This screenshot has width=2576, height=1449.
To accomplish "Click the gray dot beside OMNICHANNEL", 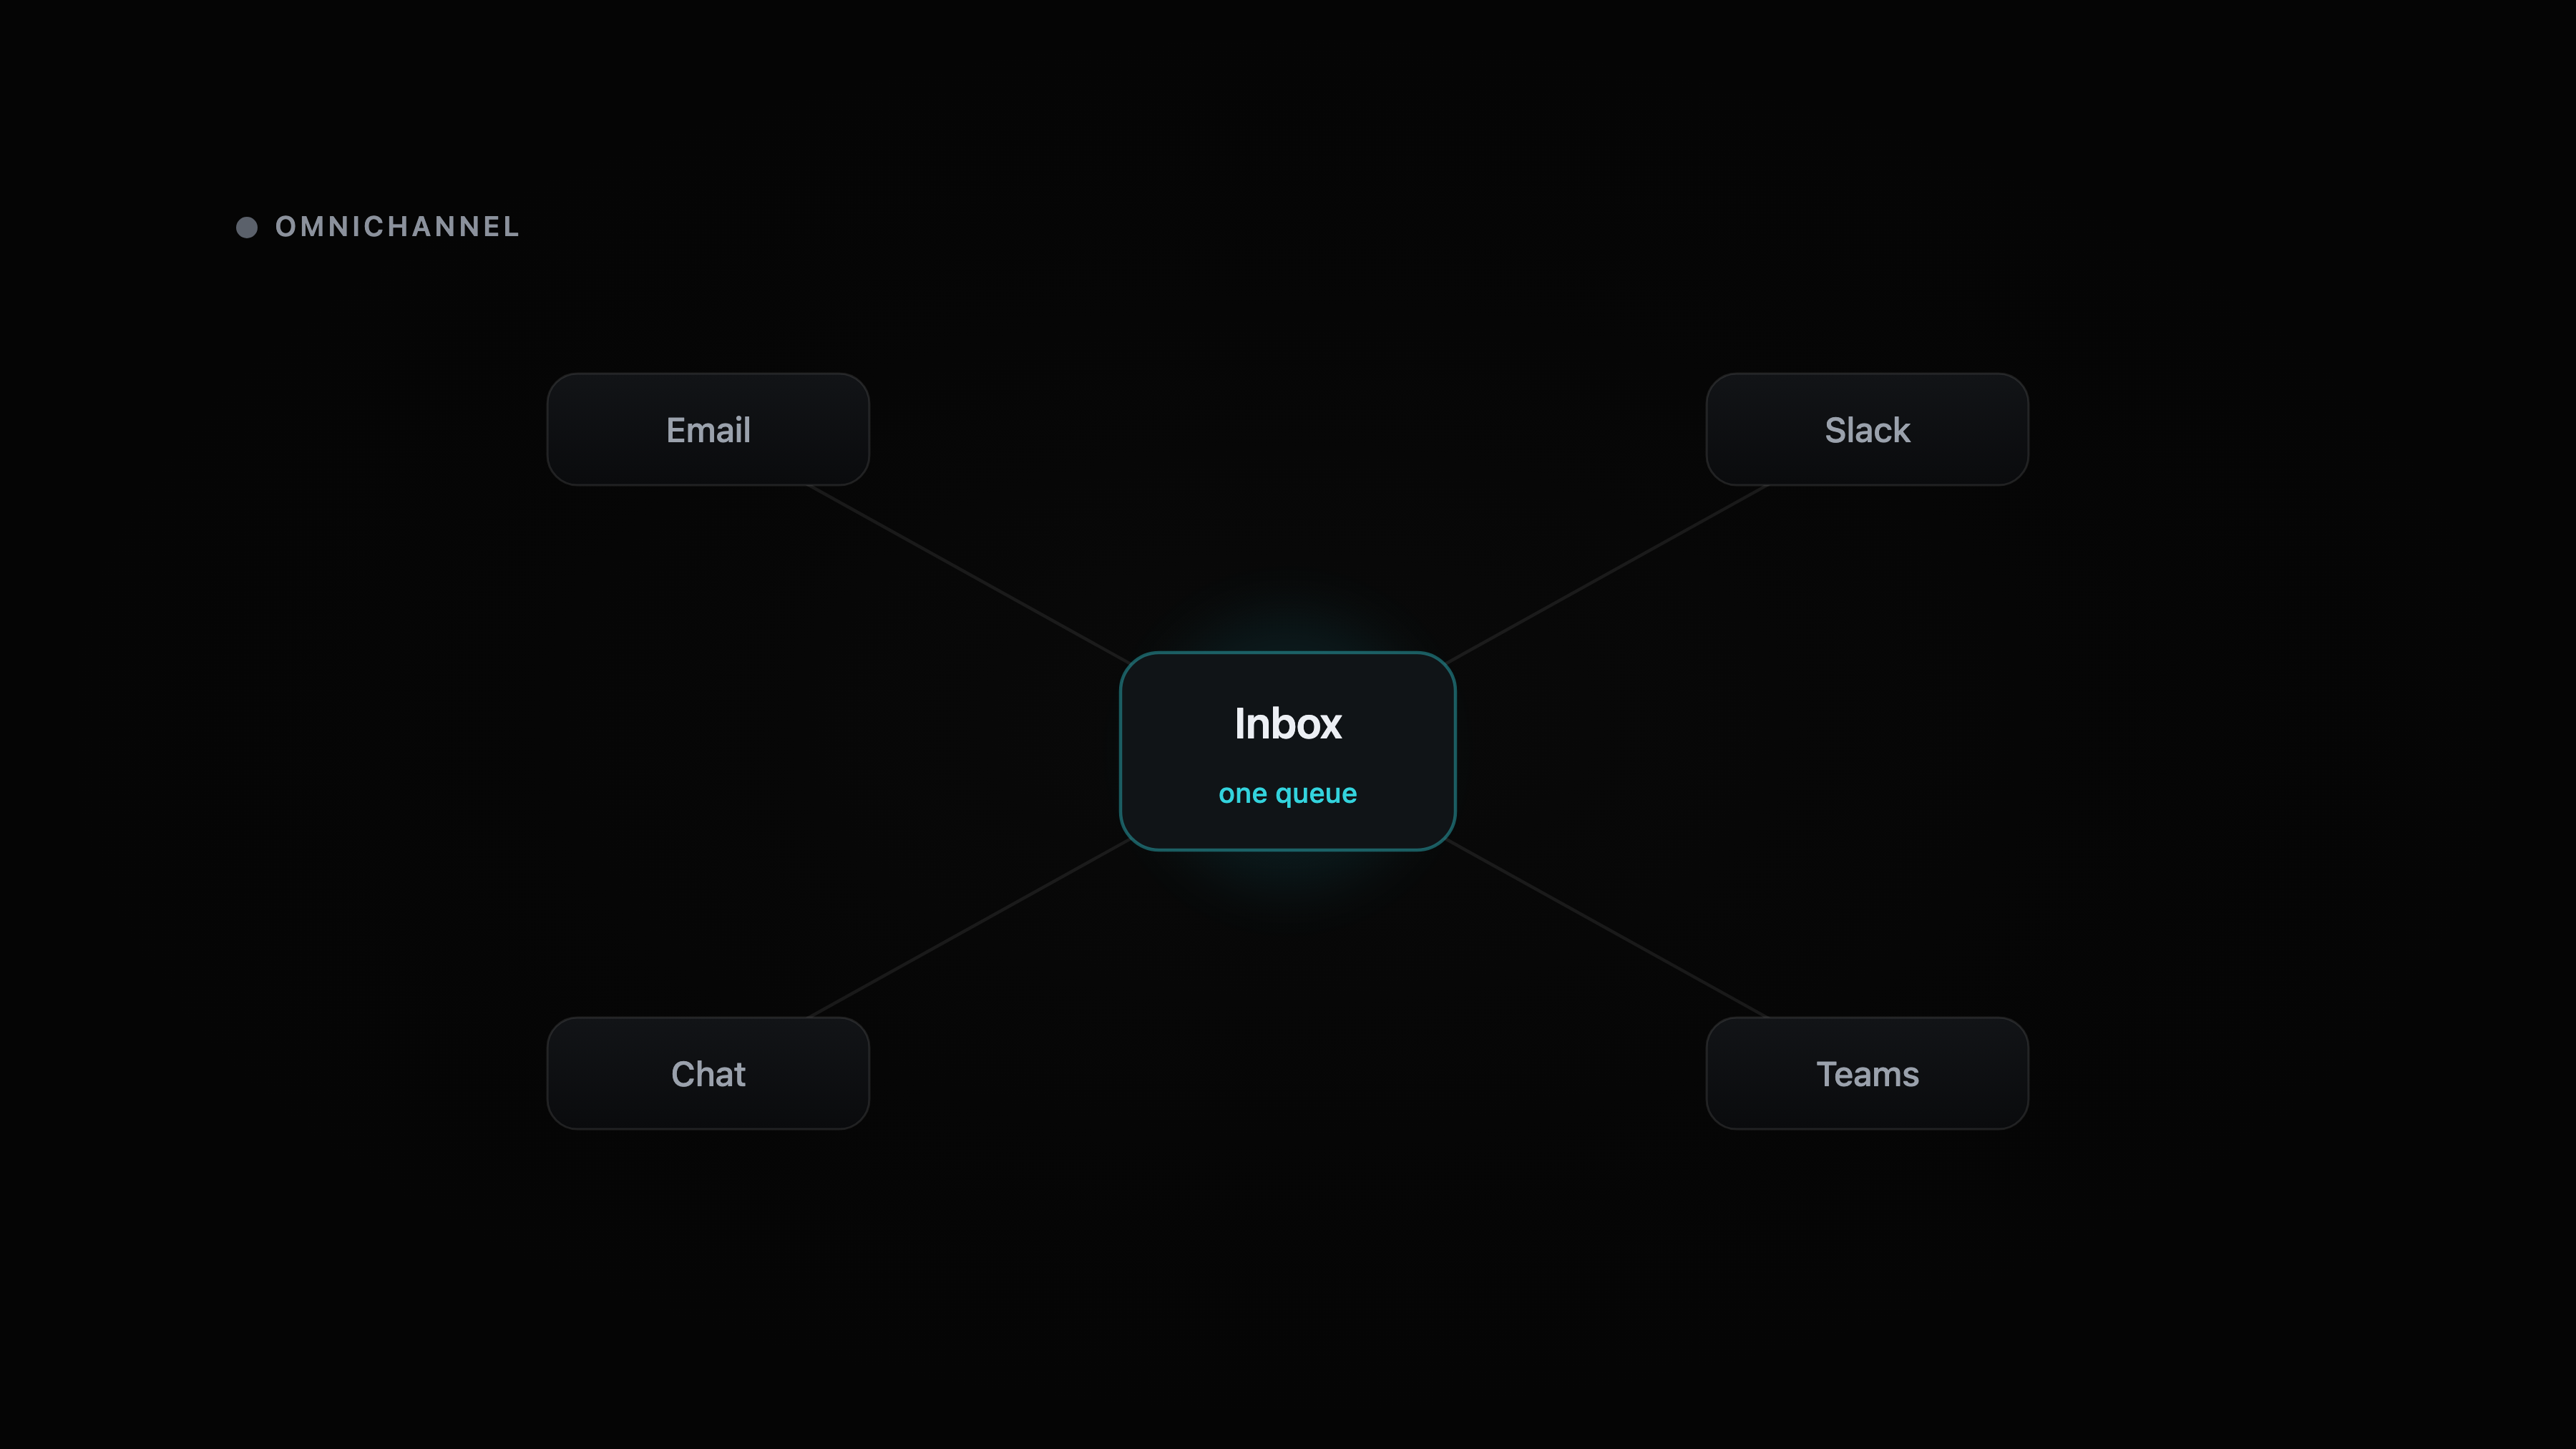I will 247,228.
